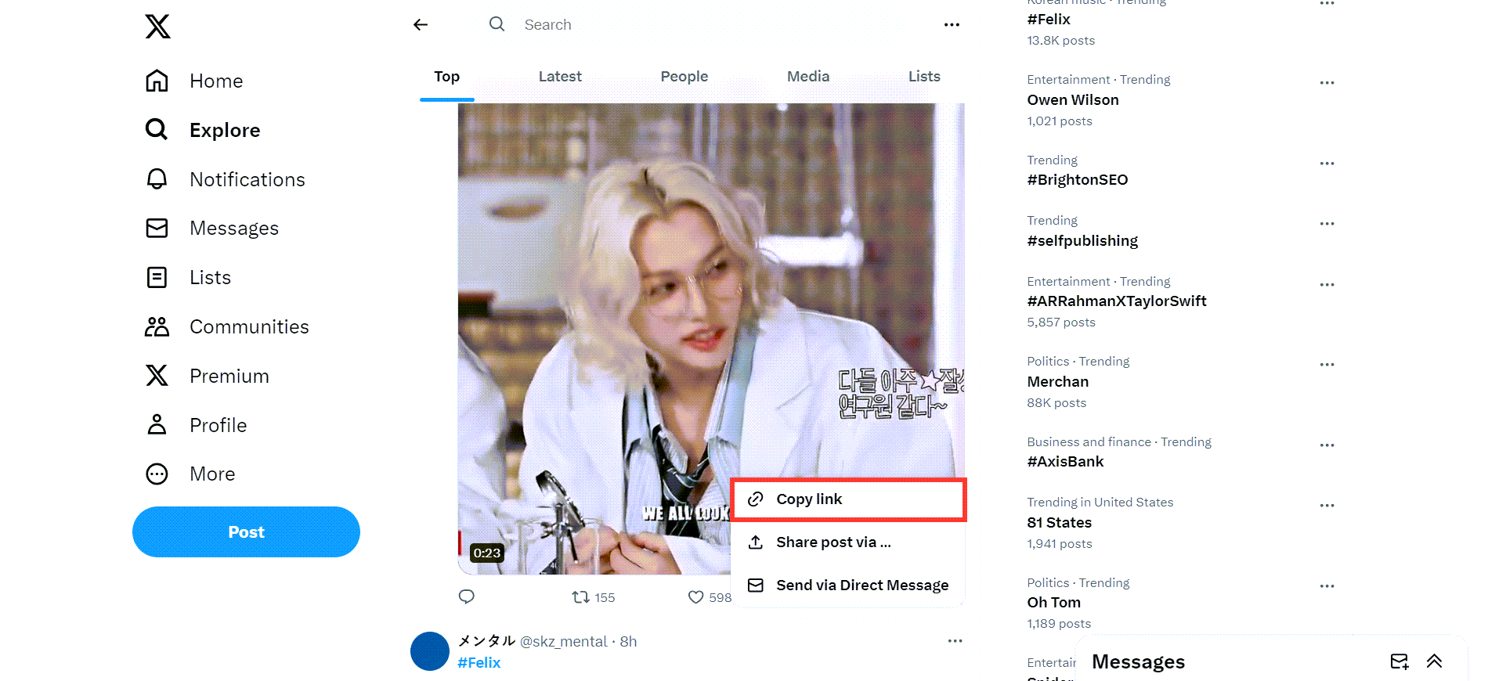This screenshot has height=681, width=1488.
Task: Open the @skz_mental handle link
Action: [564, 642]
